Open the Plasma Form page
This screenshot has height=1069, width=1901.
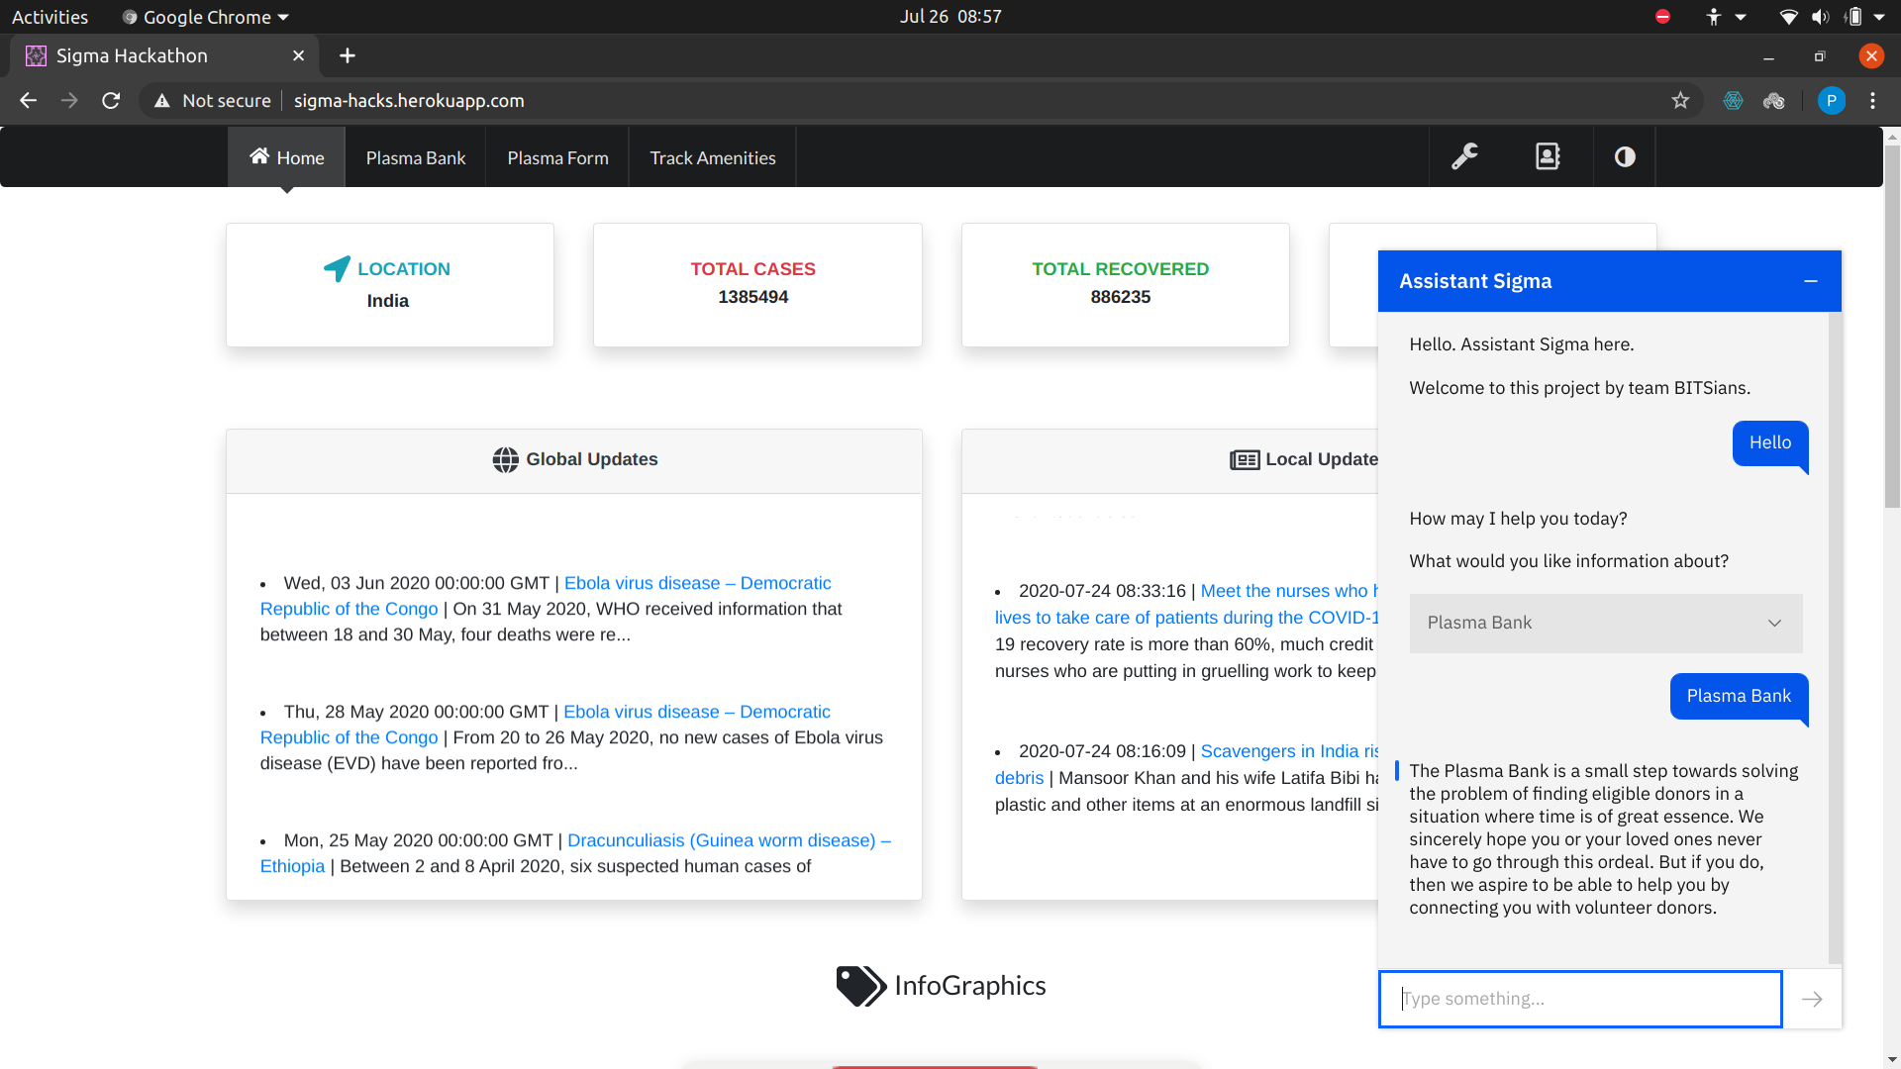click(557, 158)
